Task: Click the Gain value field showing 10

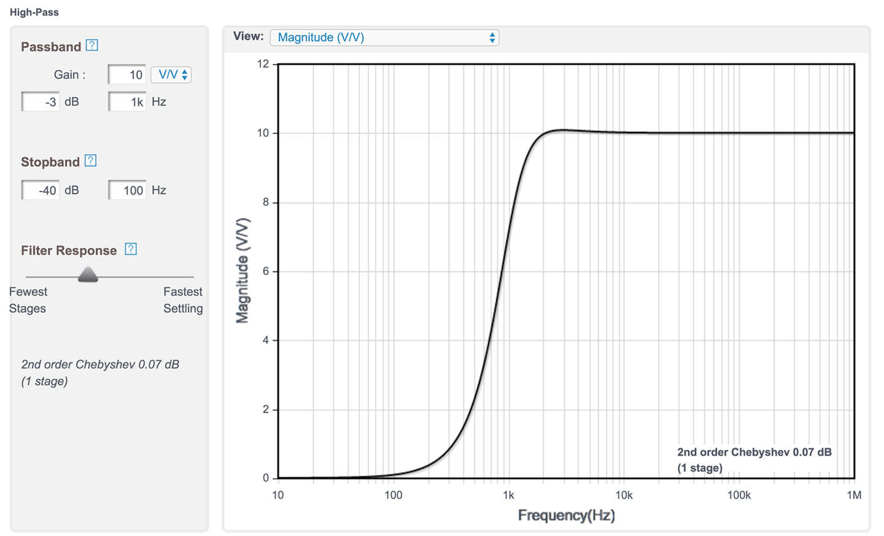Action: pyautogui.click(x=127, y=75)
